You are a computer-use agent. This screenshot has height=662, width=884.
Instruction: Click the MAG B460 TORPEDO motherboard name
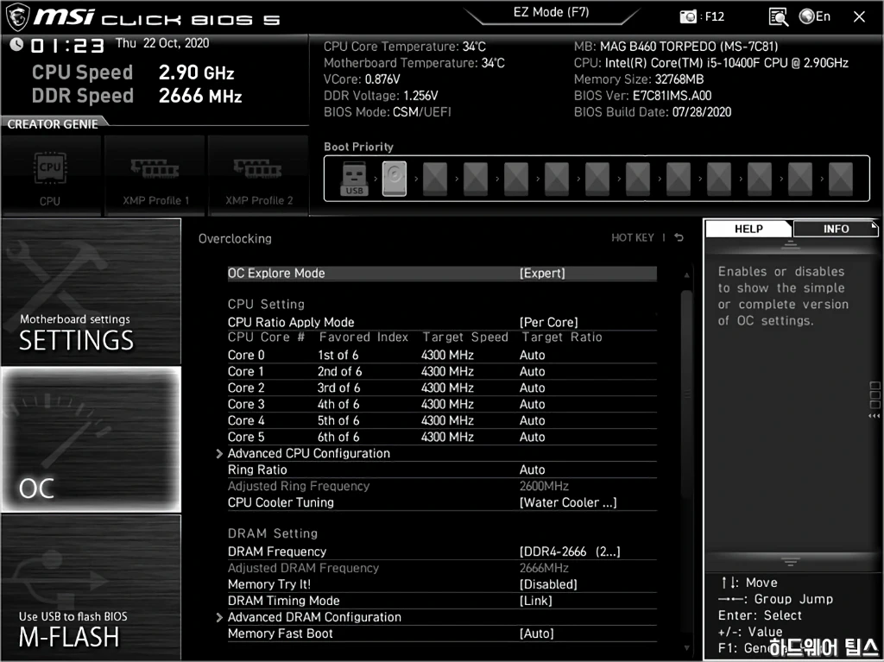click(x=689, y=47)
